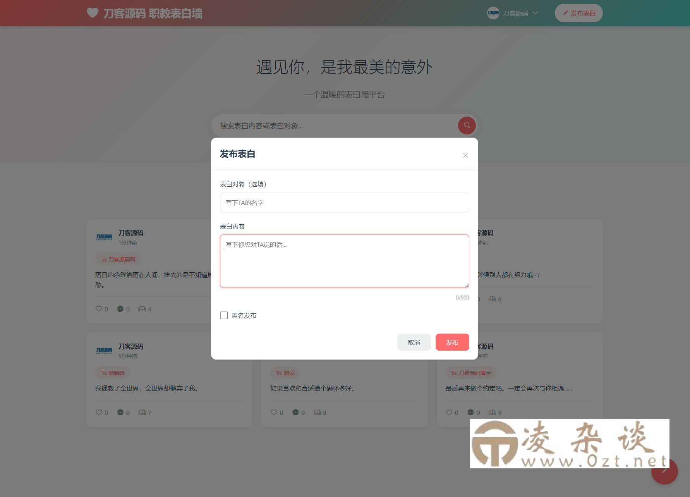Click the To: 刀客源码演示 tag
Viewport: 690px width, 497px height.
coord(471,373)
